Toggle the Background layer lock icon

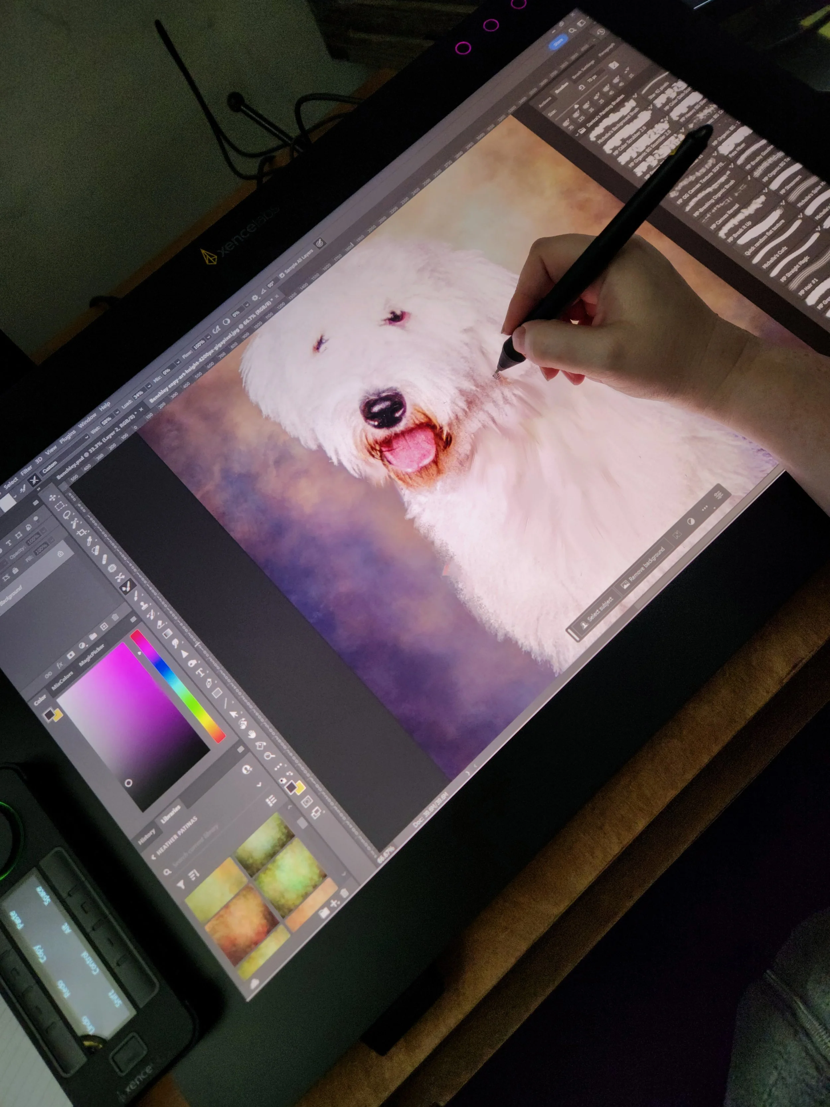pos(60,554)
